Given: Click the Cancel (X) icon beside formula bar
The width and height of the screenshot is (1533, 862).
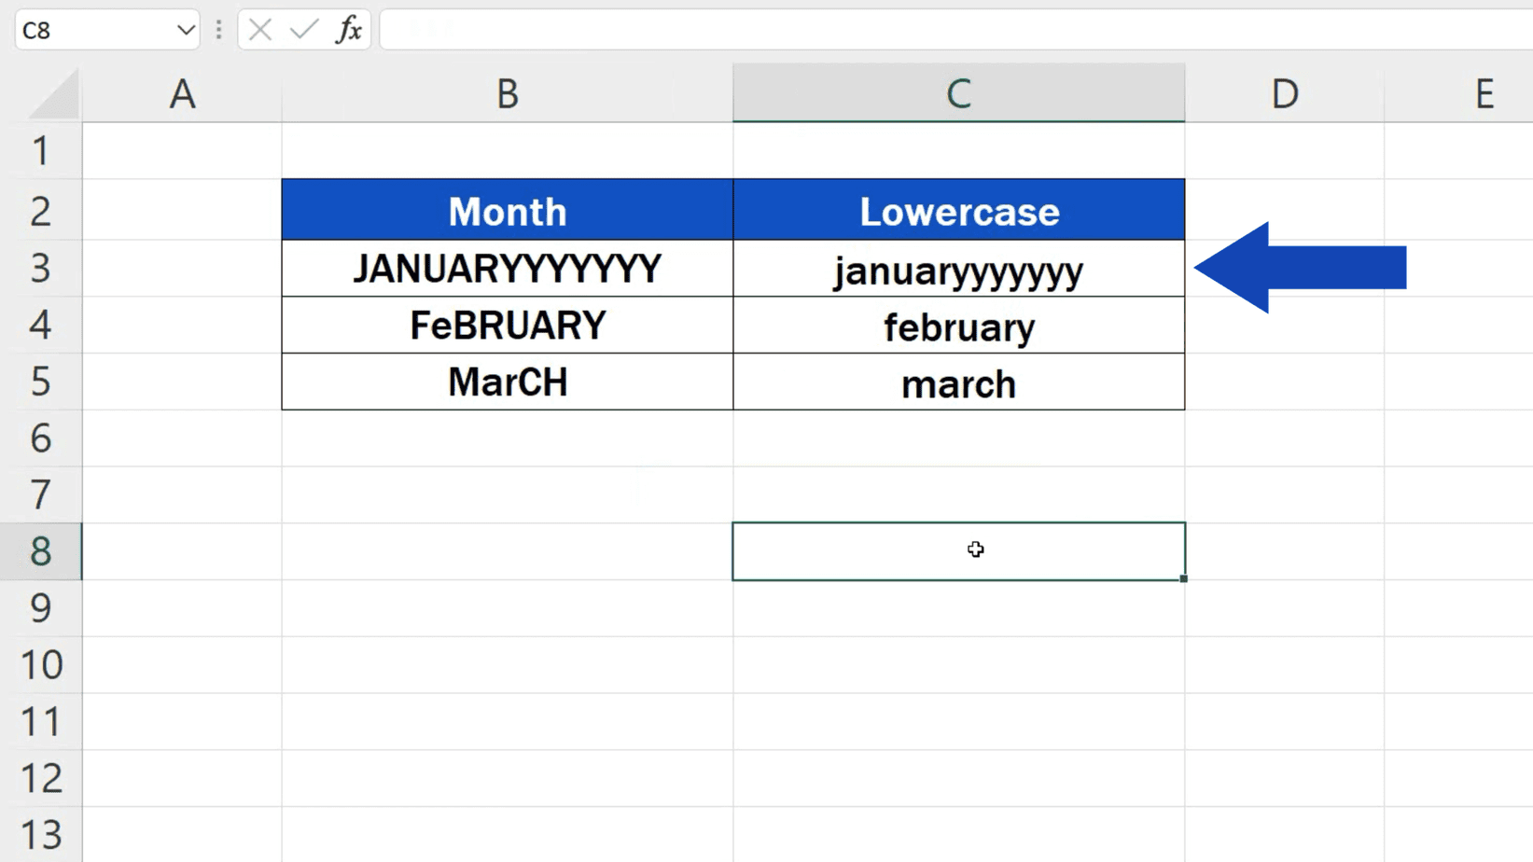Looking at the screenshot, I should [258, 29].
